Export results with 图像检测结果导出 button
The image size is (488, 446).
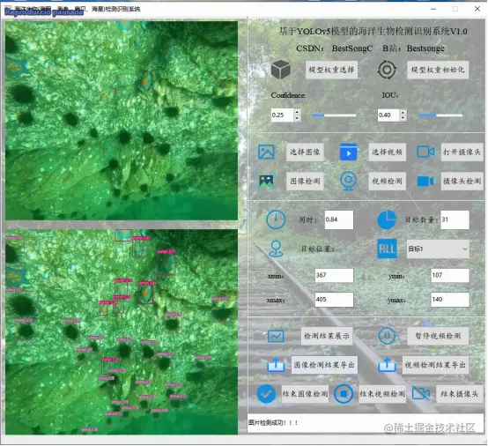(x=324, y=365)
